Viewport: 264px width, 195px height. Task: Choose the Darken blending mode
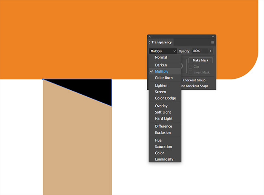point(165,65)
